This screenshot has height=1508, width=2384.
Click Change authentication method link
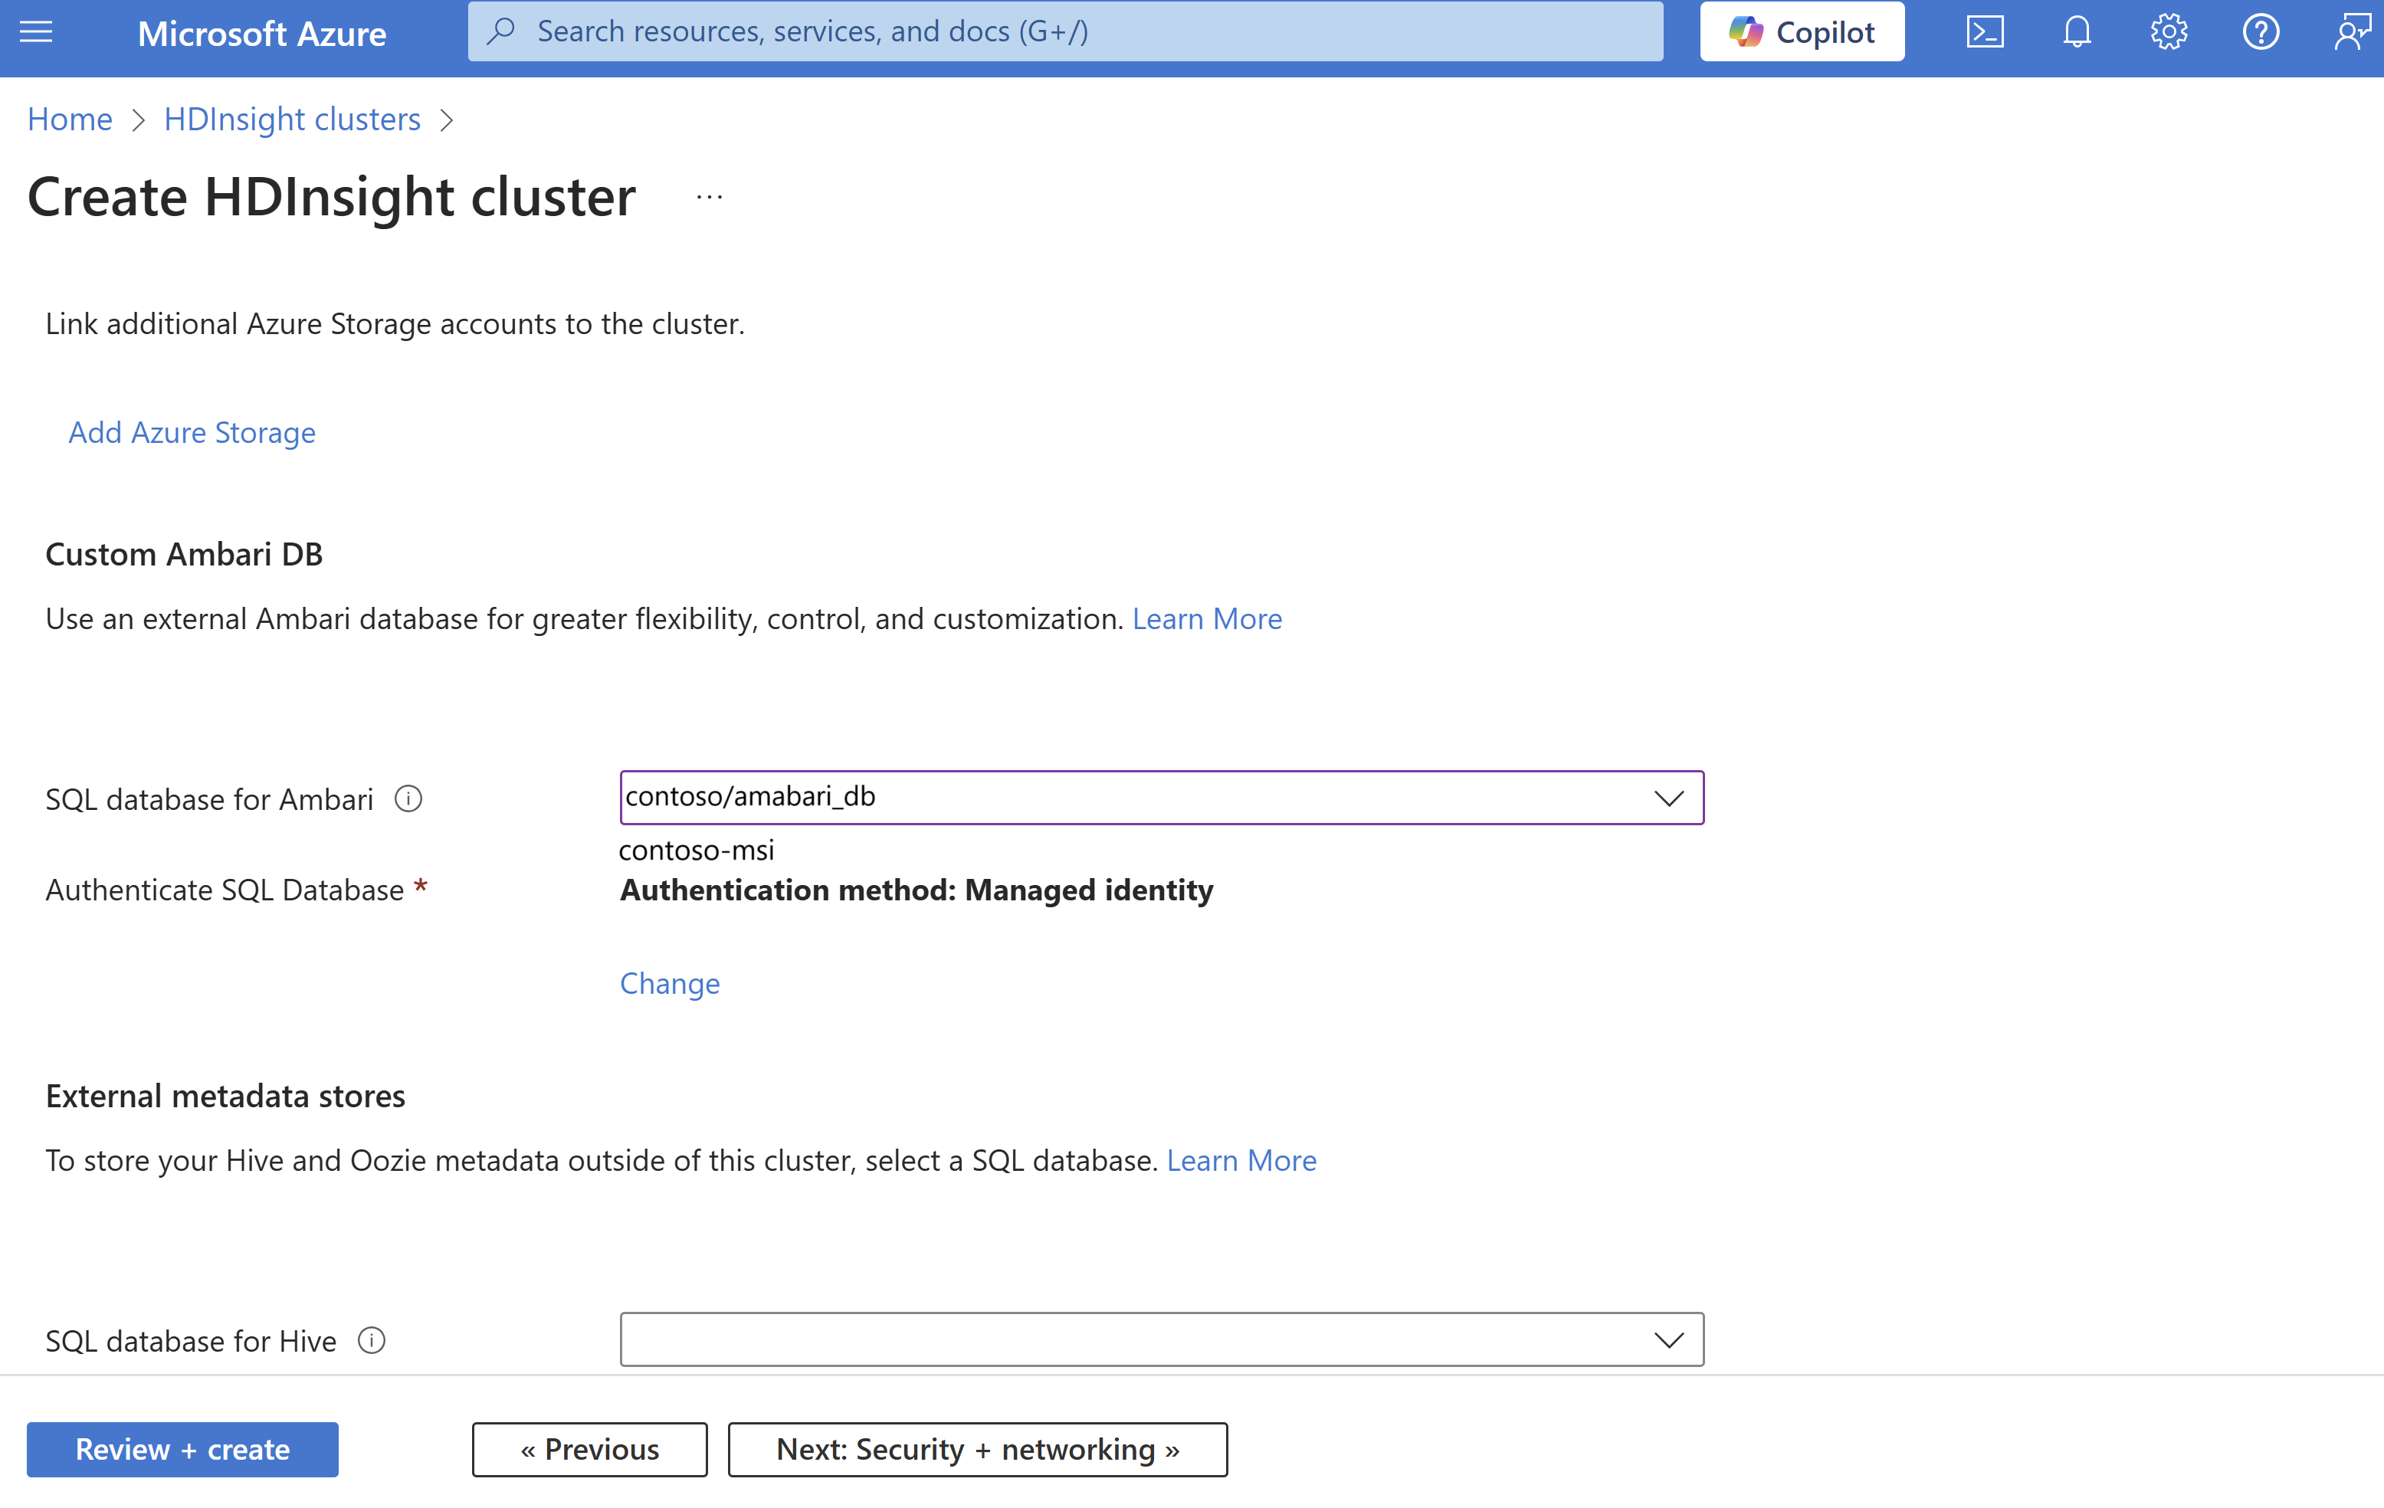[669, 983]
